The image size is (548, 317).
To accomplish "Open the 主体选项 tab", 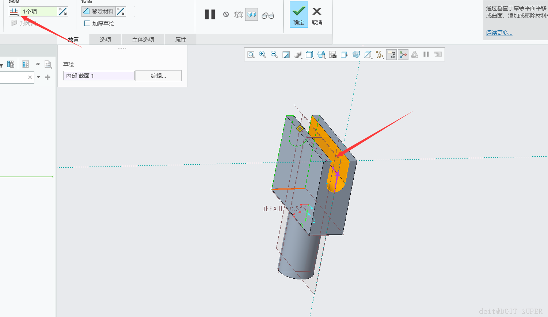I will coord(143,39).
